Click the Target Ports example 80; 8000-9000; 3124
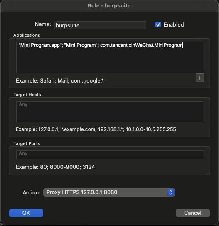 (x=55, y=167)
